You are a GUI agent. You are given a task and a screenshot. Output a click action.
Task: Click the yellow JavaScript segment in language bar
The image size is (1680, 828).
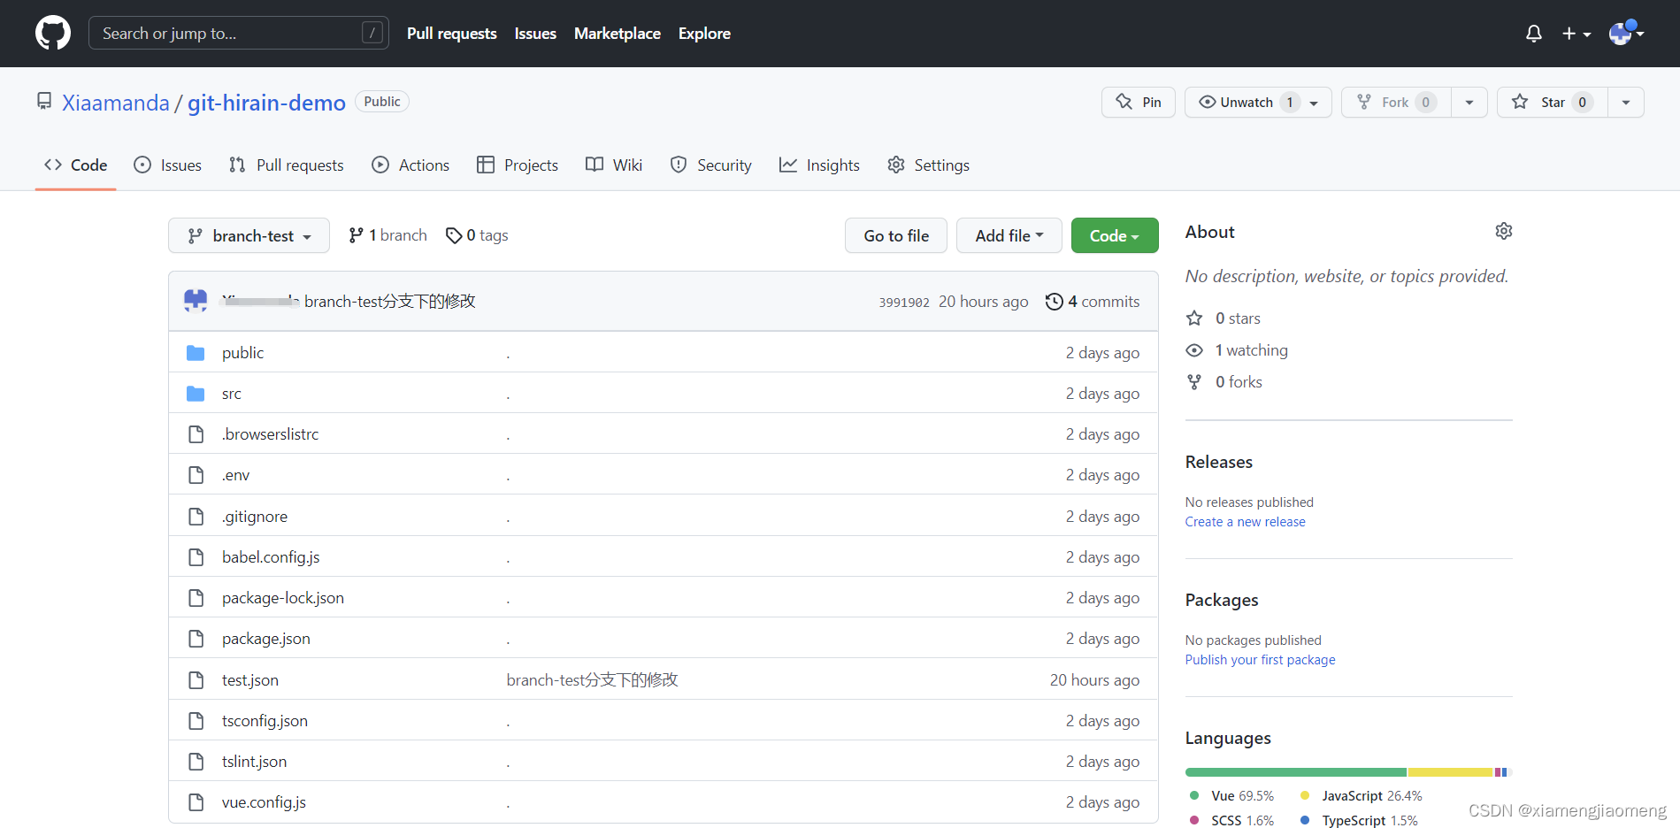click(x=1451, y=772)
